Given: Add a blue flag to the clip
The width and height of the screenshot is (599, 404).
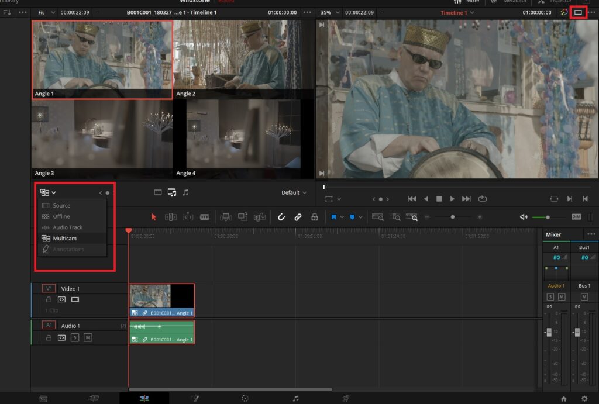Looking at the screenshot, I should tap(333, 217).
